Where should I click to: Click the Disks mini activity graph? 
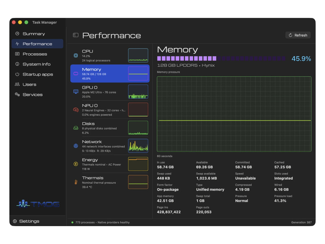click(138, 128)
